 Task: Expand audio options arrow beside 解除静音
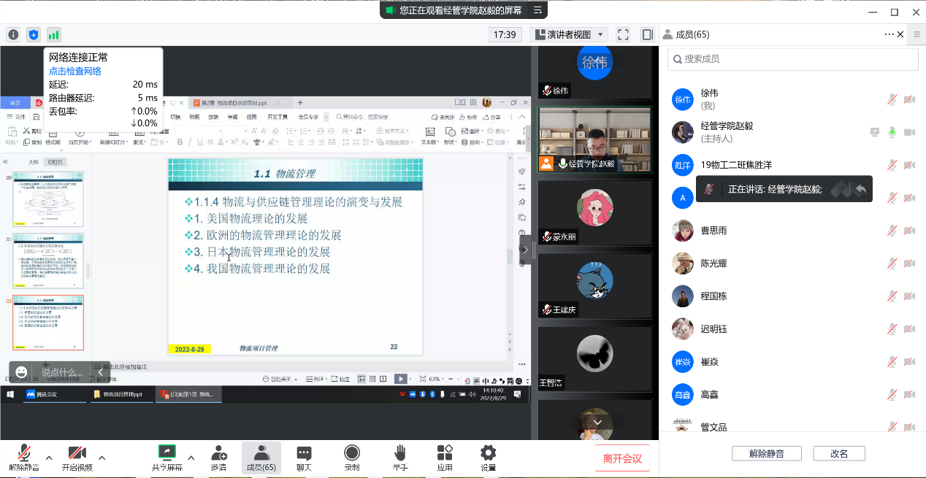coord(49,458)
